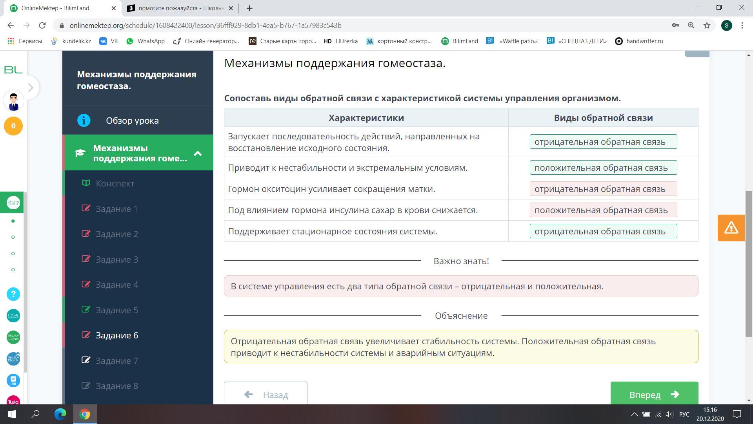Open Twig sidebar icon
The image size is (753, 424).
click(x=13, y=400)
